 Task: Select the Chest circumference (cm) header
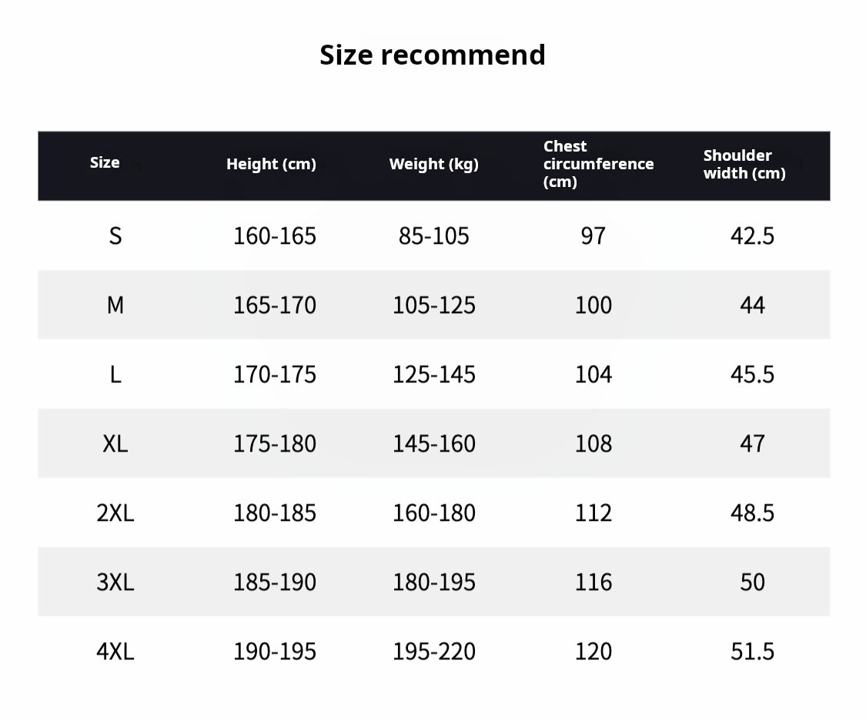click(x=598, y=164)
